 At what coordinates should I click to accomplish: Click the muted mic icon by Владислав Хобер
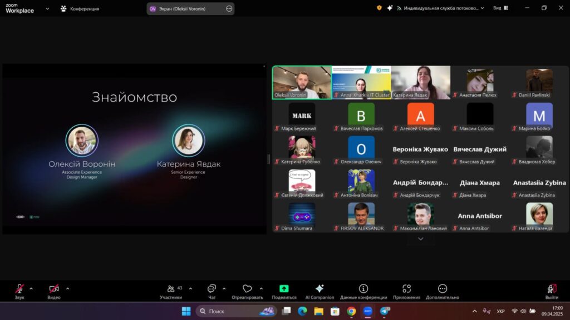click(514, 162)
